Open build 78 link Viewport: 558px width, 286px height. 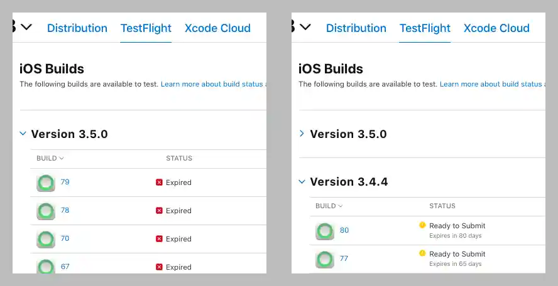tap(65, 210)
